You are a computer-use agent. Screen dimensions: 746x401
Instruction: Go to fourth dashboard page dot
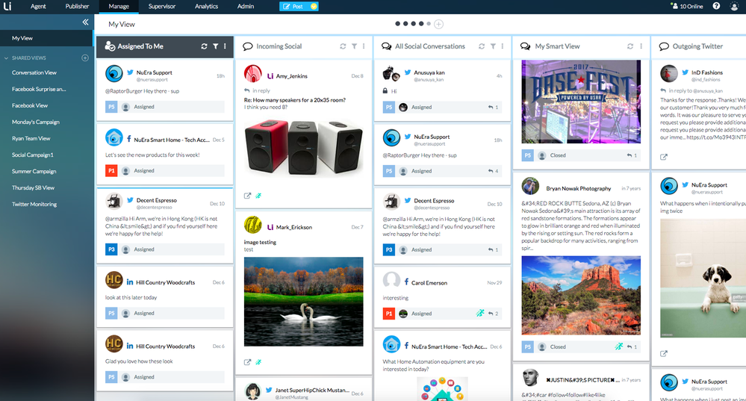421,24
